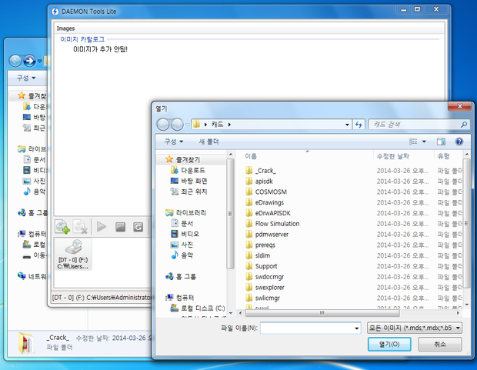This screenshot has height=370, width=477.
Task: Select 라이브러리 in dialog navigation pane
Action: pos(191,212)
